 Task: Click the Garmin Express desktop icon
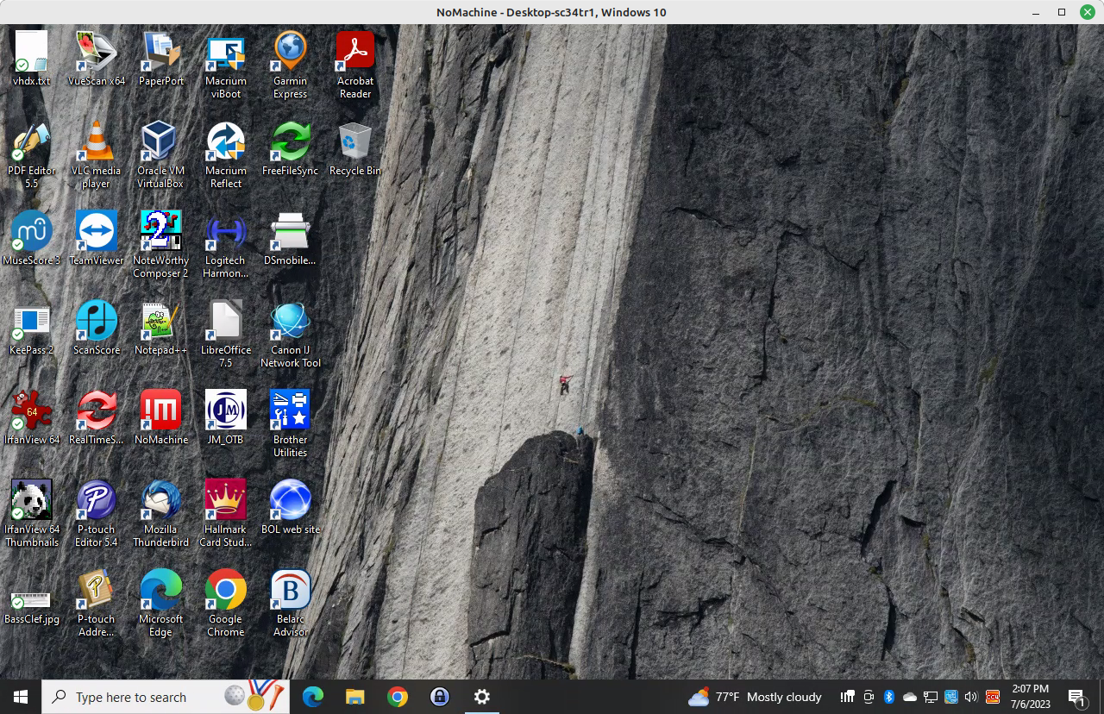291,66
